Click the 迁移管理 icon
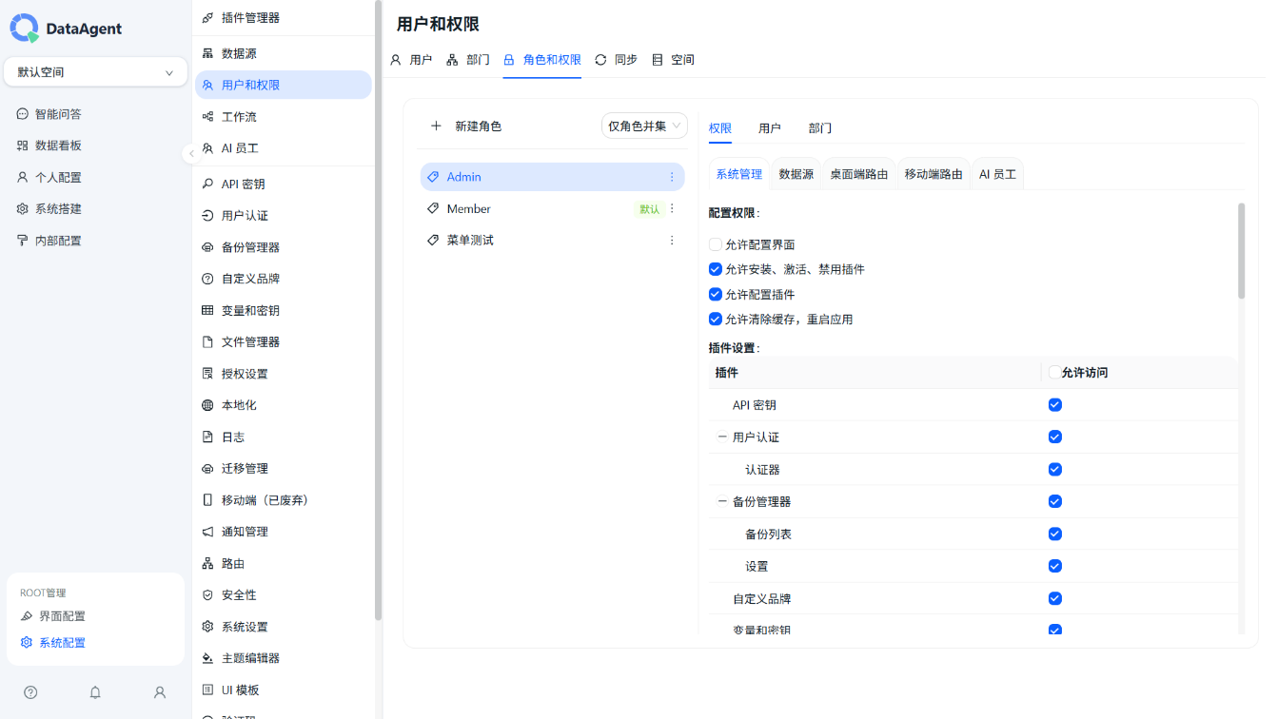This screenshot has width=1278, height=719. (207, 469)
